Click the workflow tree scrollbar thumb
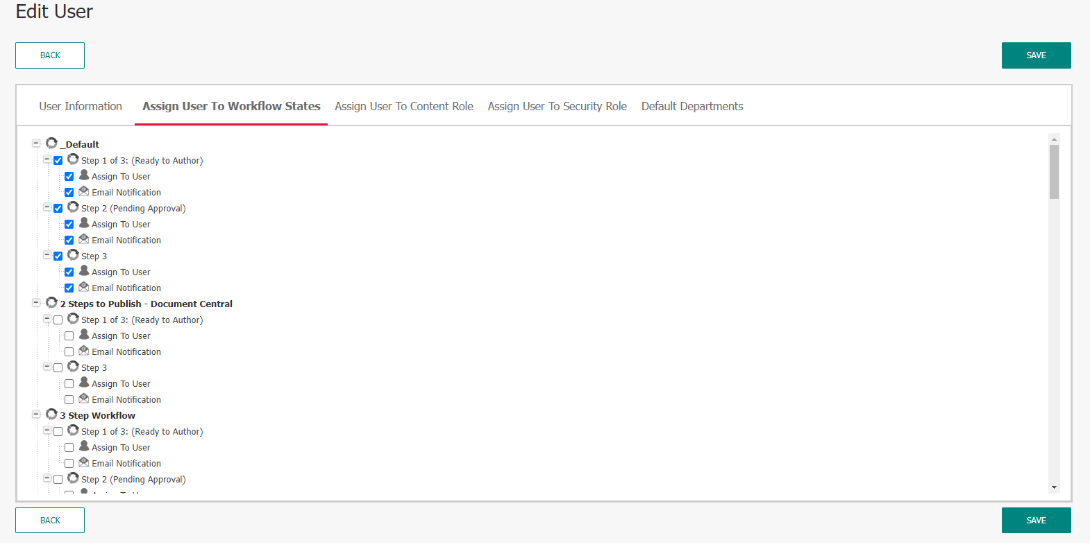This screenshot has width=1090, height=549. 1054,172
